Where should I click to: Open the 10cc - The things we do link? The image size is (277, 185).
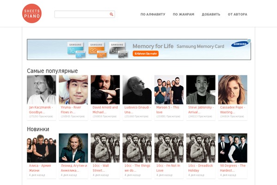coord(137,168)
